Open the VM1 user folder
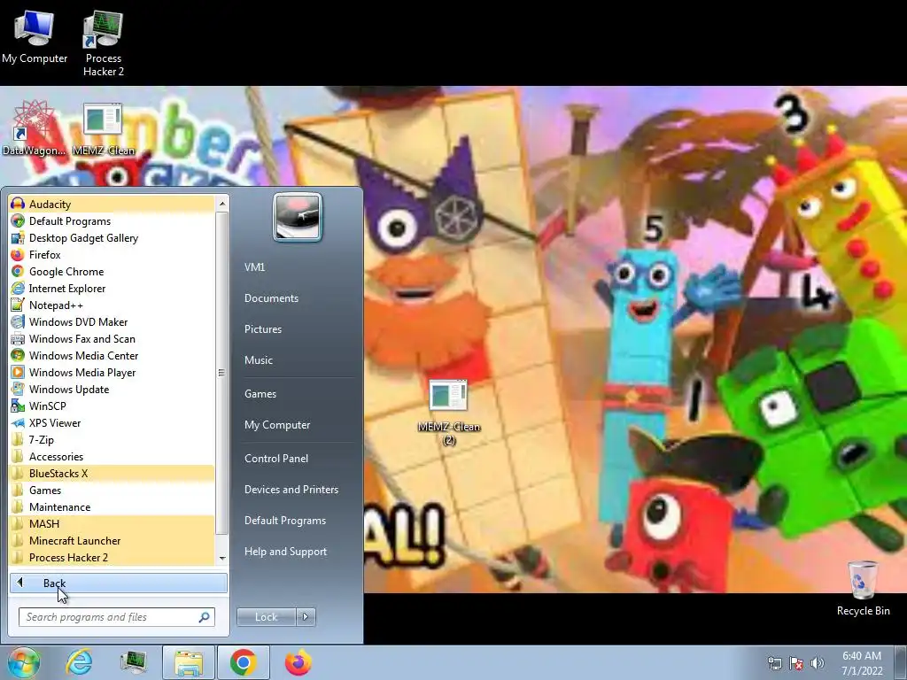907x680 pixels. (x=254, y=267)
